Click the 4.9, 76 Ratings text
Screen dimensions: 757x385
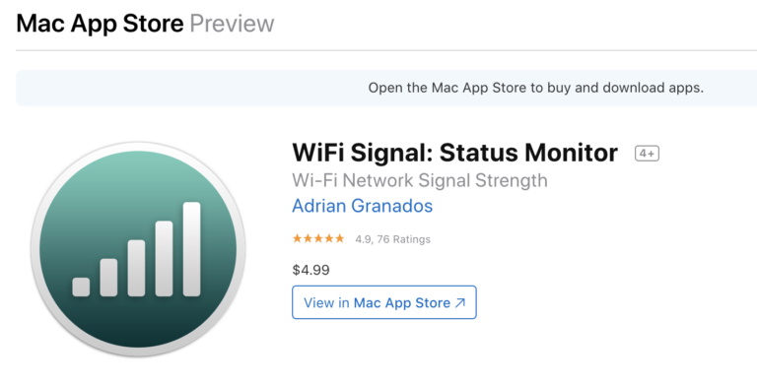pos(392,239)
